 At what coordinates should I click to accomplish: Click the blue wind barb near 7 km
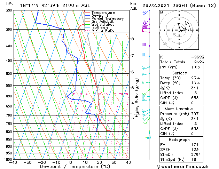tap(146, 55)
